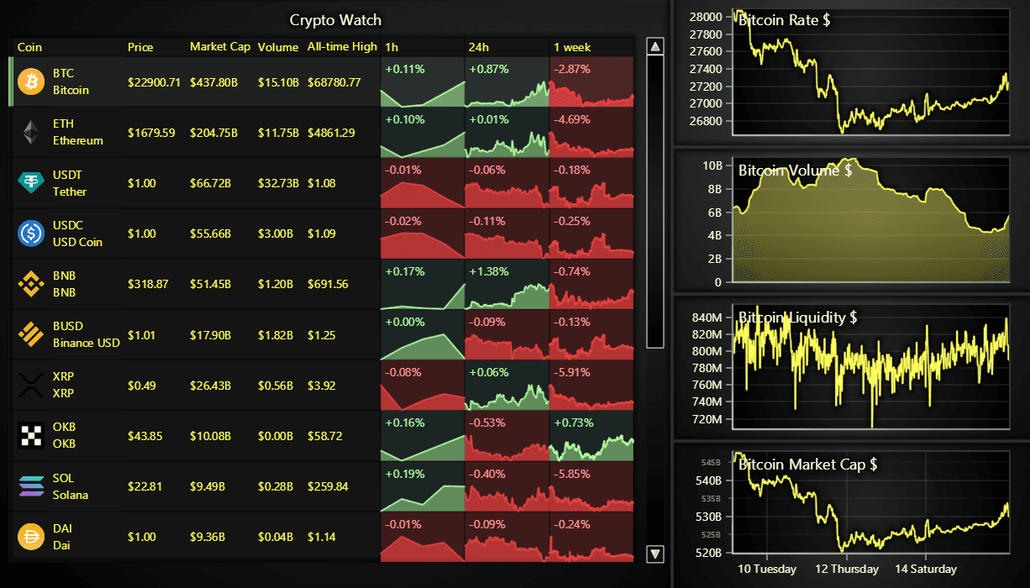Click the 12 Thursday axis label
This screenshot has width=1030, height=588.
click(847, 569)
